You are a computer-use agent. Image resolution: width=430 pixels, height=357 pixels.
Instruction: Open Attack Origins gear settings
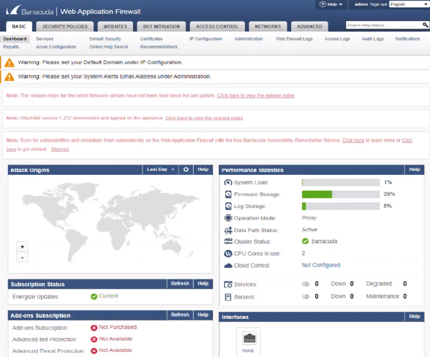(186, 170)
